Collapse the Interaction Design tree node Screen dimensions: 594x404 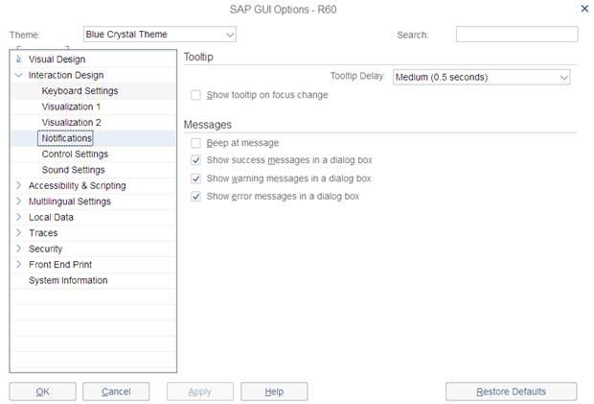pos(19,75)
